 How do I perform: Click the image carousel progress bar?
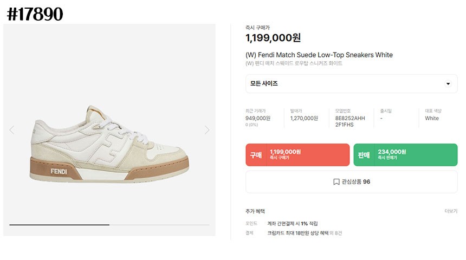pos(109,224)
